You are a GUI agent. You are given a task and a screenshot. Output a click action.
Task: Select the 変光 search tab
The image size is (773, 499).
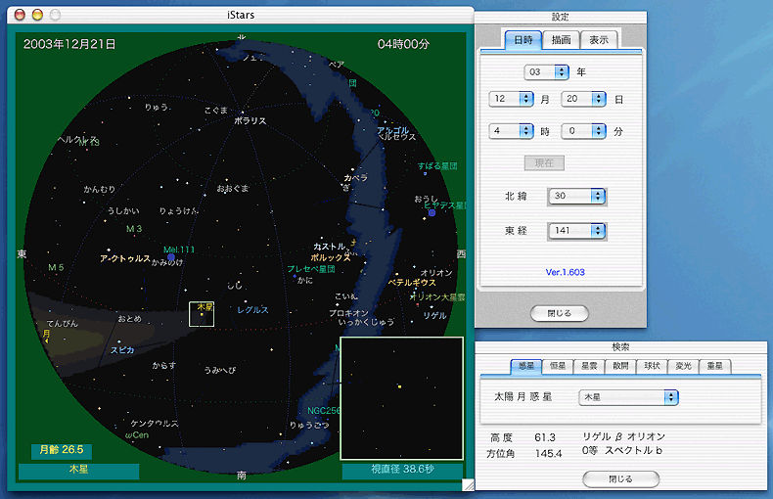click(683, 366)
